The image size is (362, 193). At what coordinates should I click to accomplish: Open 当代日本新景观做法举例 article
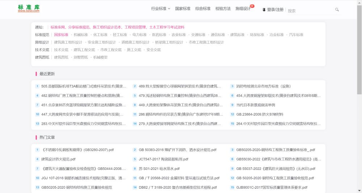tap(256, 105)
